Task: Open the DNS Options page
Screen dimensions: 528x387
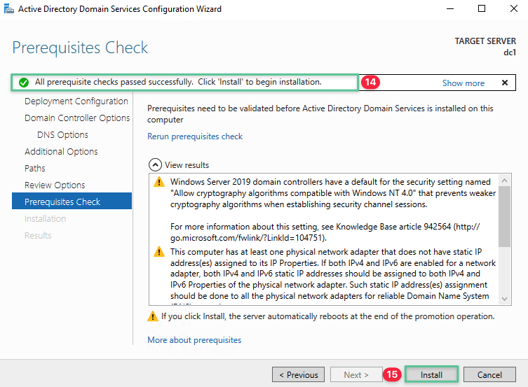Action: 62,135
